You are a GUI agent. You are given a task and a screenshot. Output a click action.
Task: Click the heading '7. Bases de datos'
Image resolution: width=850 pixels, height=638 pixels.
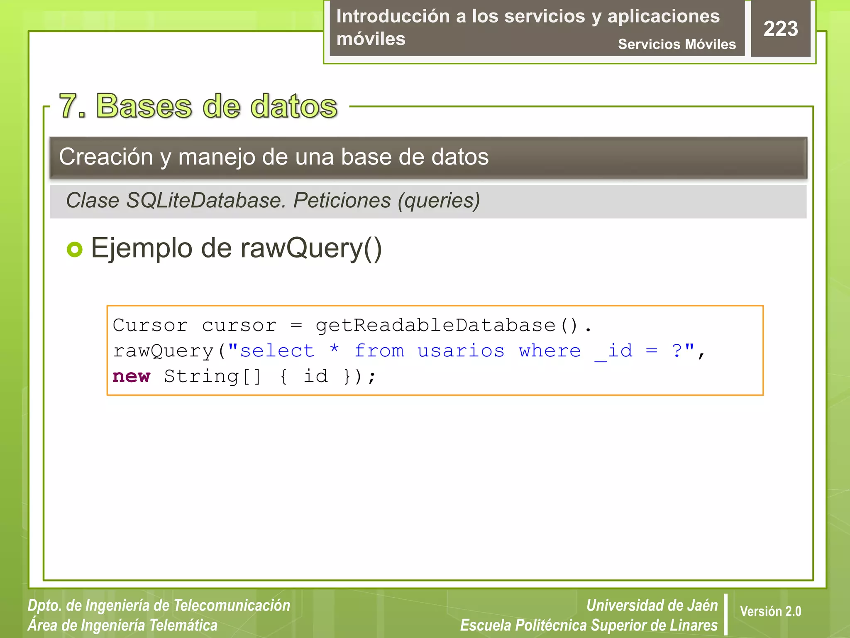click(198, 106)
